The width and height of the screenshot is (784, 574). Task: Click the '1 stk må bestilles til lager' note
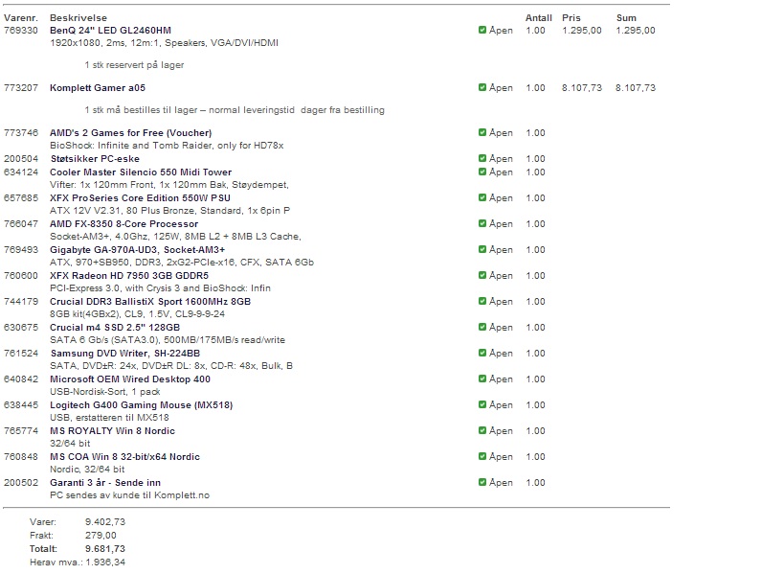235,109
